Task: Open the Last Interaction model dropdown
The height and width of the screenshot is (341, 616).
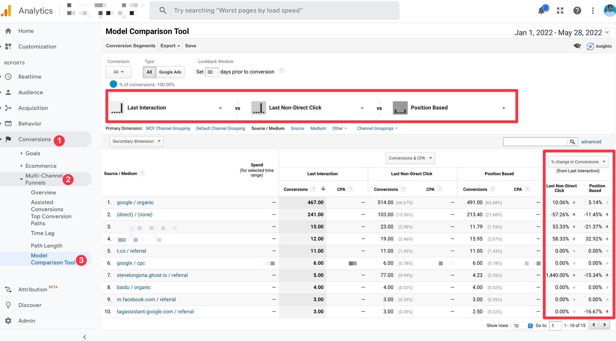Action: [x=166, y=108]
